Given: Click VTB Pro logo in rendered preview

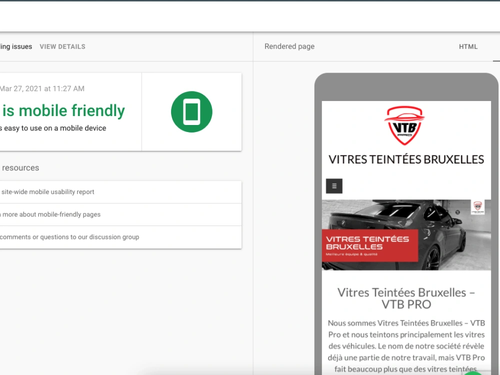Looking at the screenshot, I should [x=404, y=125].
